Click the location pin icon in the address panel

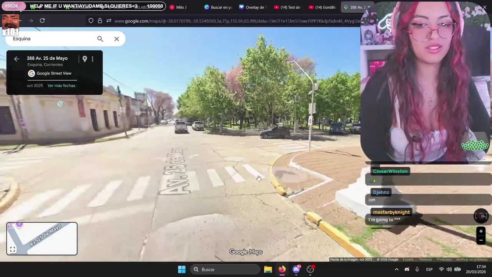[85, 59]
